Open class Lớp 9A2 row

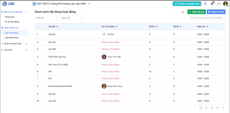[130, 49]
